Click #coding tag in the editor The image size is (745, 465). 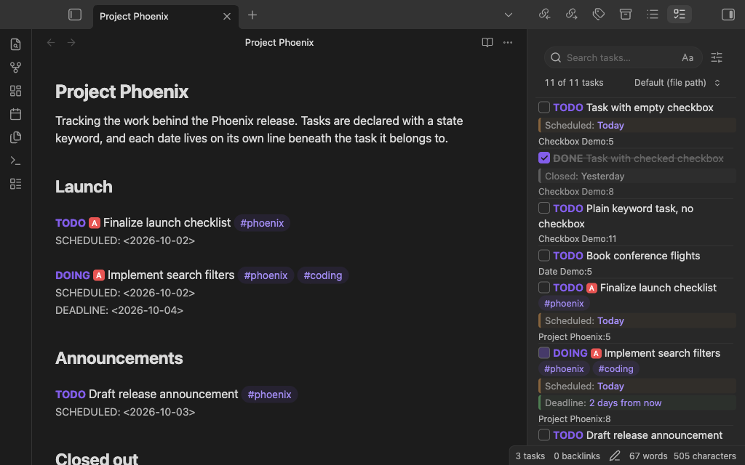click(323, 275)
